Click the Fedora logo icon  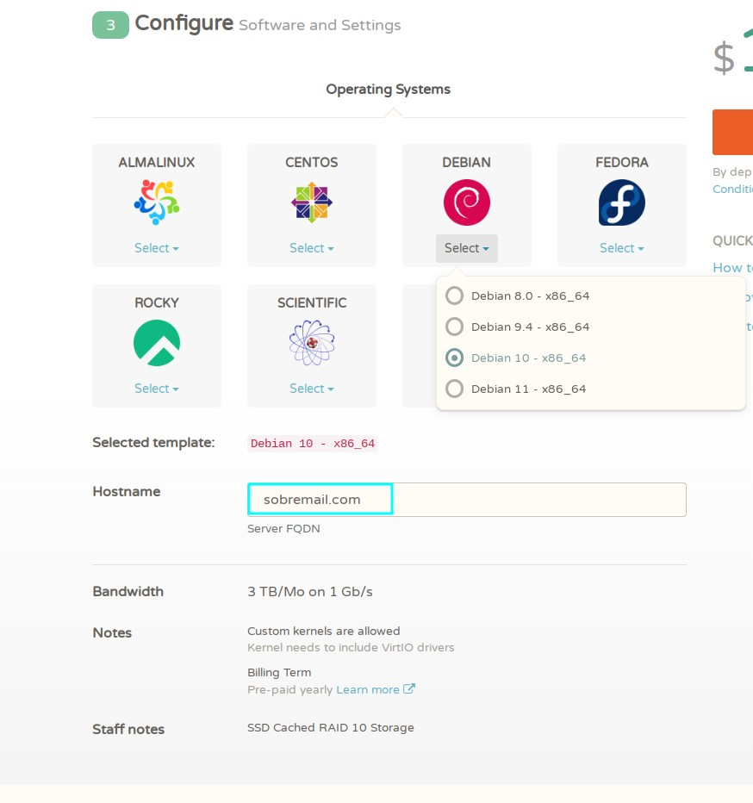(x=621, y=202)
